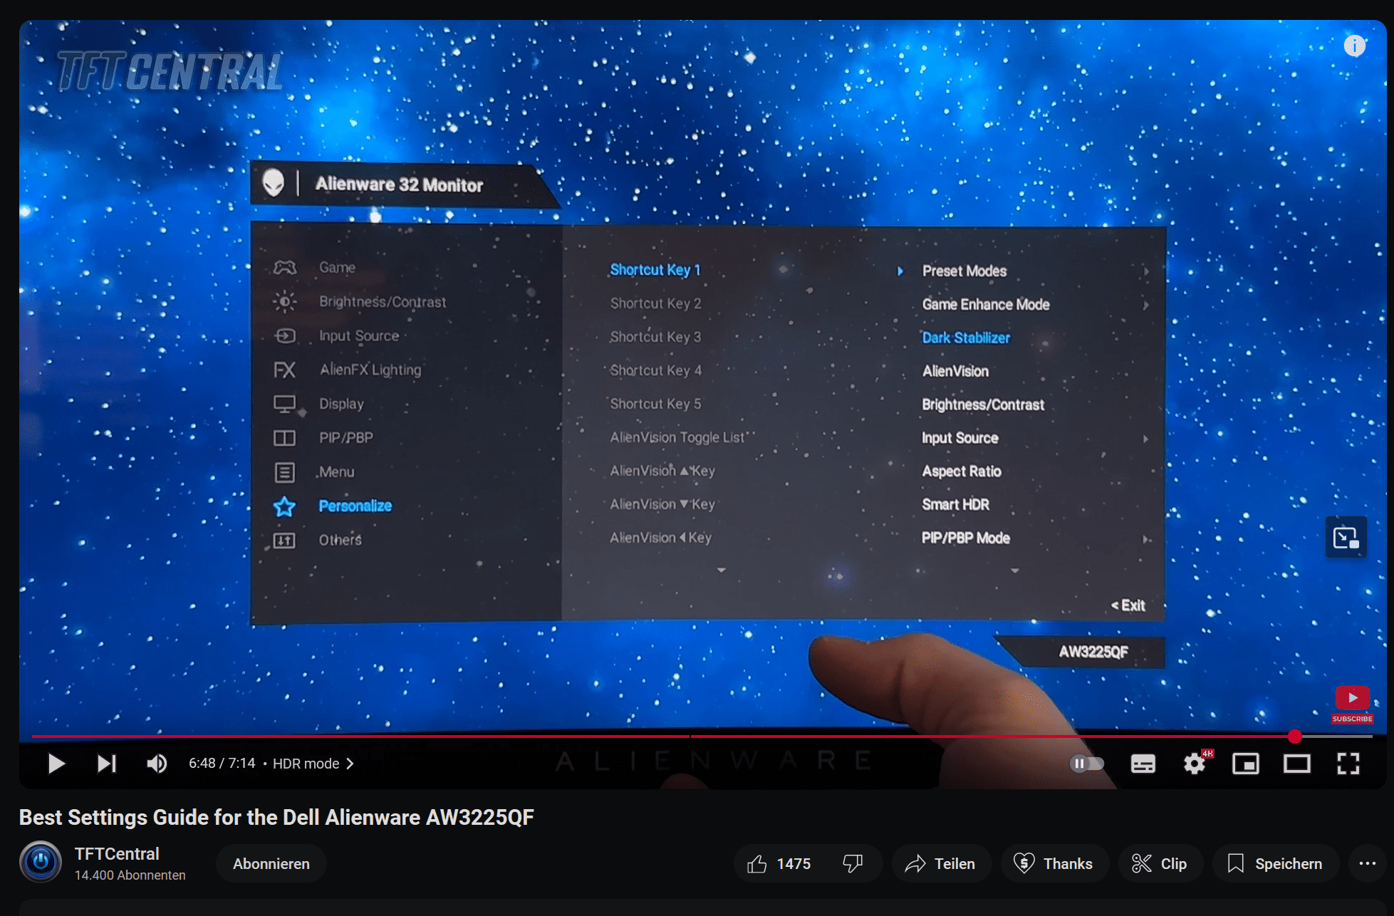Viewport: 1394px width, 916px height.
Task: Click the Thanks button
Action: [1054, 863]
